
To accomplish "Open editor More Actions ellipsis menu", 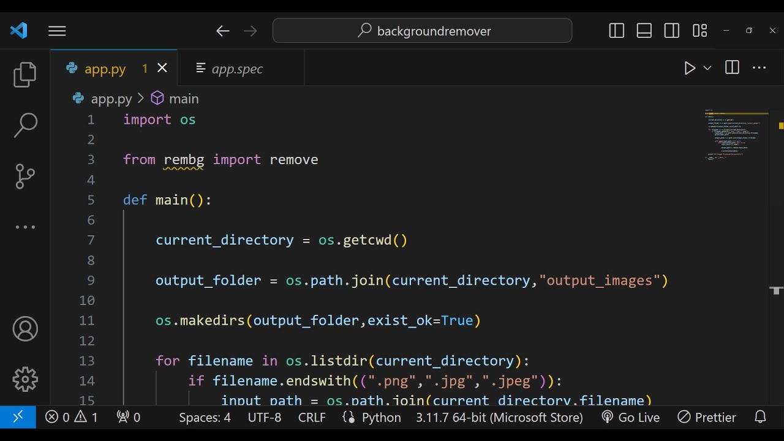I will (759, 68).
